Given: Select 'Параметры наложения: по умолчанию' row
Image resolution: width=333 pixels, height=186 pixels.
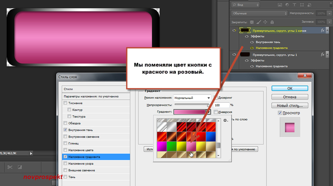Looking at the screenshot, I should point(96,96).
